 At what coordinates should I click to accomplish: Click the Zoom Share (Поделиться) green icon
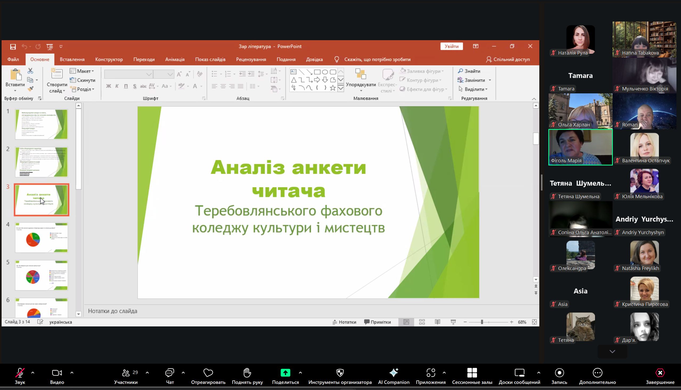[x=285, y=373]
